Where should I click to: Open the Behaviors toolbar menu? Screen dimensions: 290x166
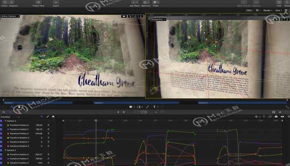tap(146, 3)
